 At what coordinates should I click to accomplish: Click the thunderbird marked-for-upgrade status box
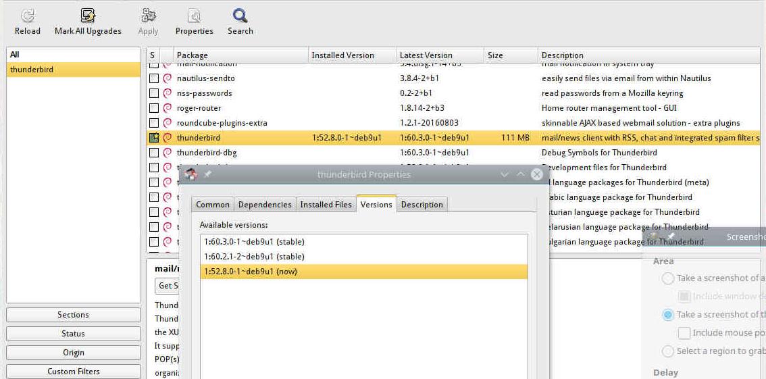click(x=154, y=138)
